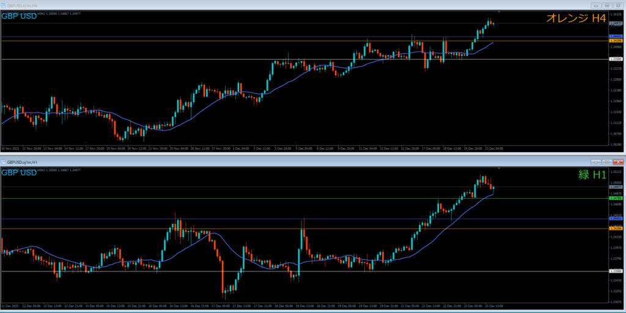This screenshot has height=313, width=626.
Task: Select the GBP USD label in the H1 chart
Action: coord(19,173)
